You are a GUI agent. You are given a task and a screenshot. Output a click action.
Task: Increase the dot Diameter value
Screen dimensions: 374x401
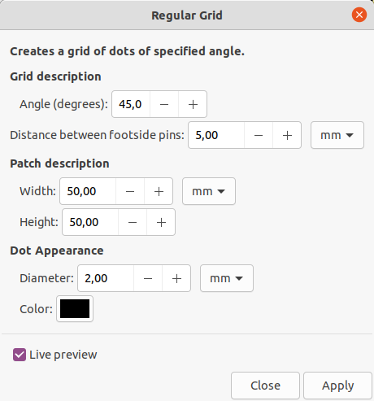[x=176, y=278]
